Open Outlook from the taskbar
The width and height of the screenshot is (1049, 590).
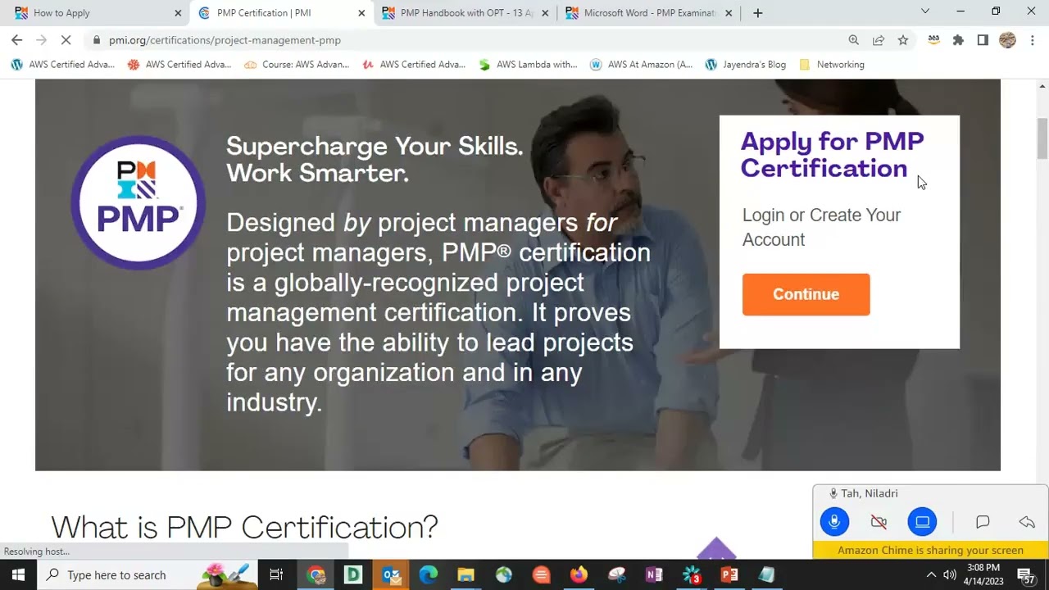(392, 574)
